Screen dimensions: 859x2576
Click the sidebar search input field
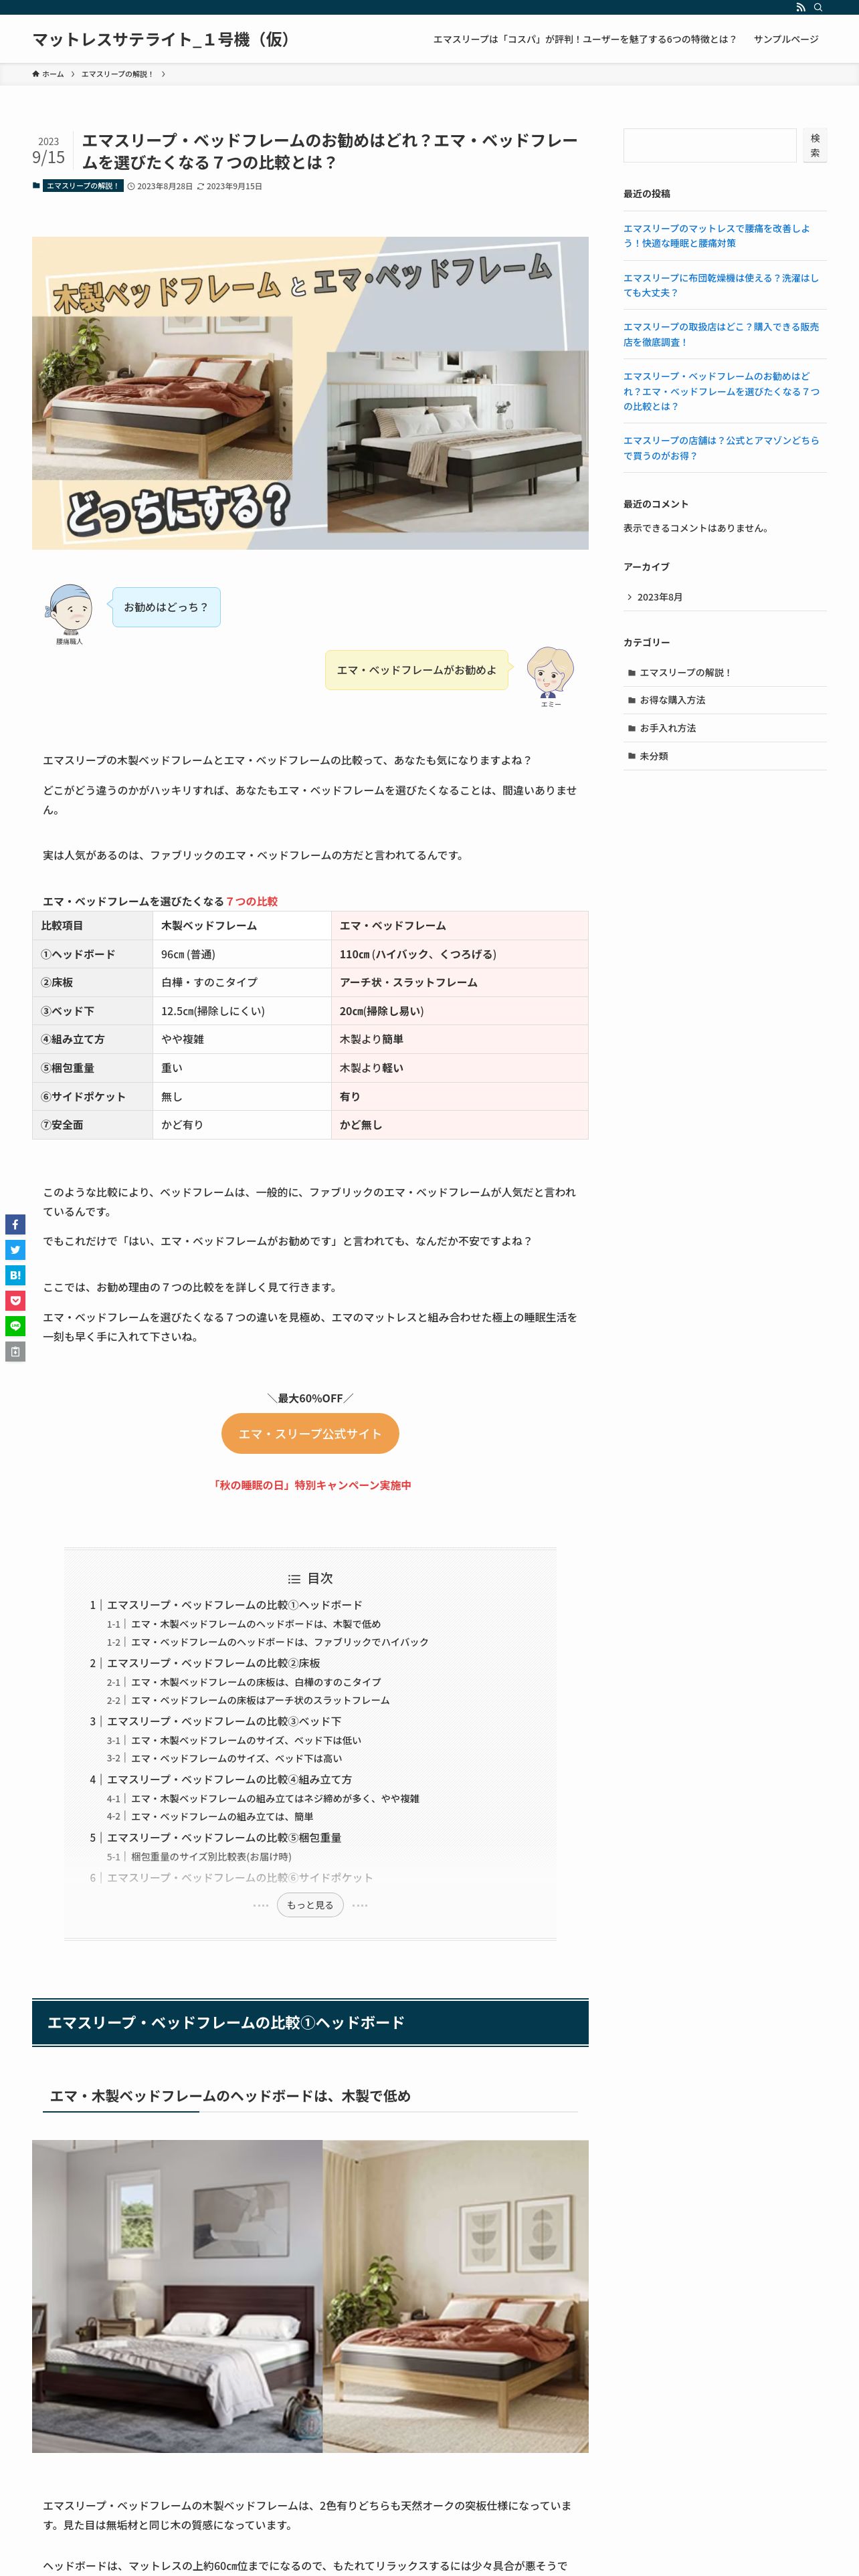click(x=710, y=146)
